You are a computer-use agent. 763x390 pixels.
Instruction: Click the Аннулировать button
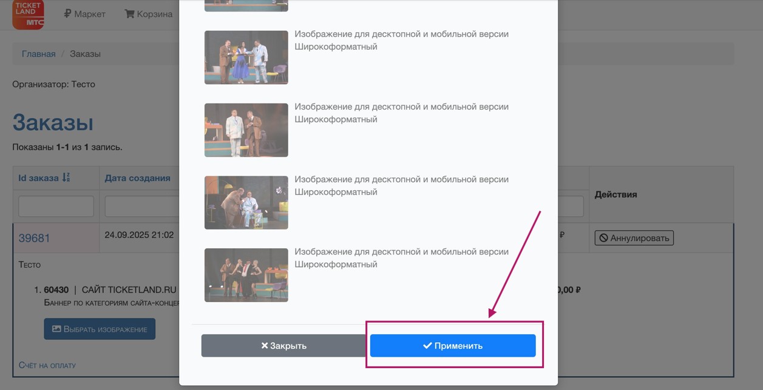(x=634, y=238)
